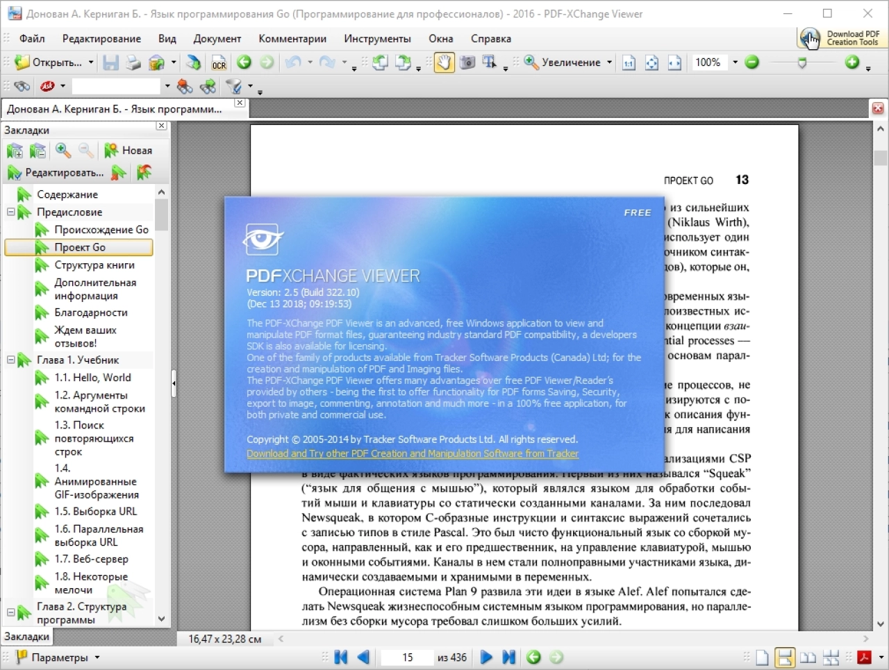889x670 pixels.
Task: Open the 100% zoom level dropdown
Action: coord(735,62)
